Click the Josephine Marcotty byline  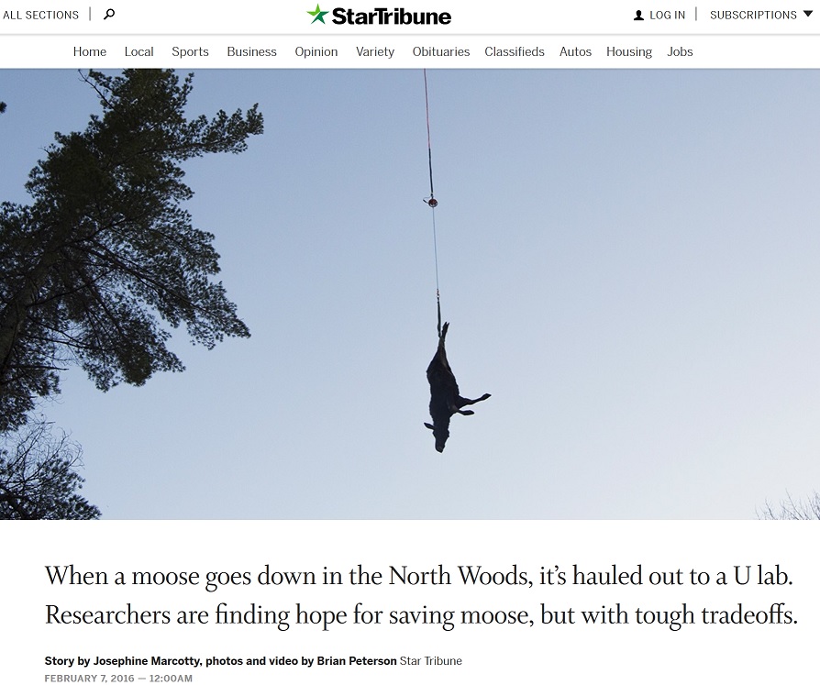[147, 661]
